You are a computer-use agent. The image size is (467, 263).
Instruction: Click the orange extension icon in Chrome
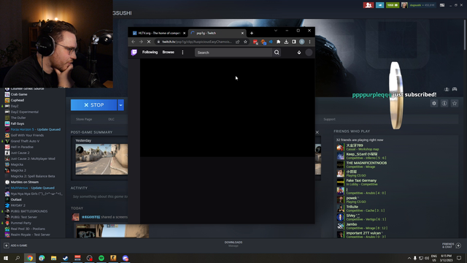[263, 42]
